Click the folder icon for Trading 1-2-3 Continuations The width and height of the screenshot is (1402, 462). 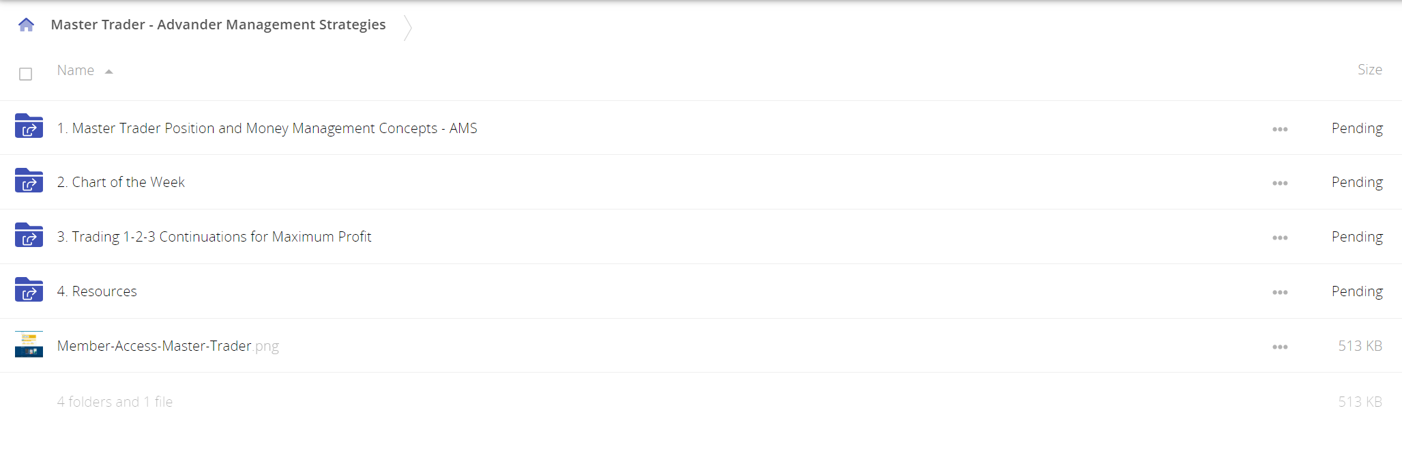point(29,235)
